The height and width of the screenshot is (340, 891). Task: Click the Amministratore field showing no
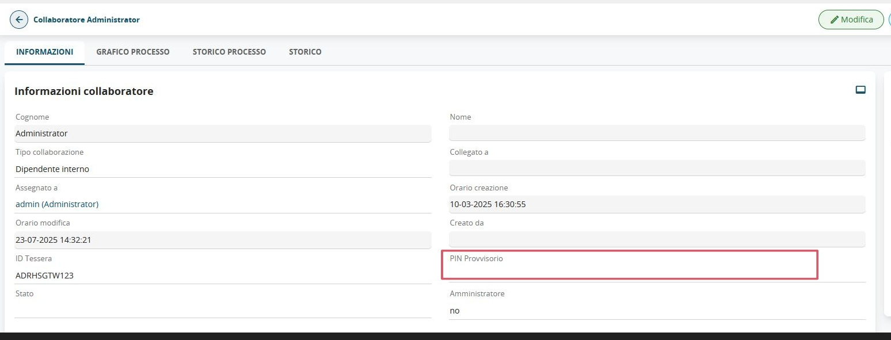(657, 311)
